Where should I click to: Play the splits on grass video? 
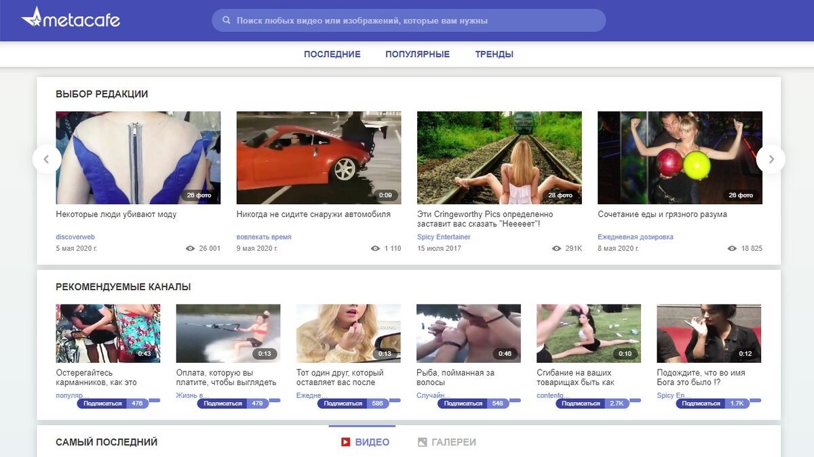589,334
